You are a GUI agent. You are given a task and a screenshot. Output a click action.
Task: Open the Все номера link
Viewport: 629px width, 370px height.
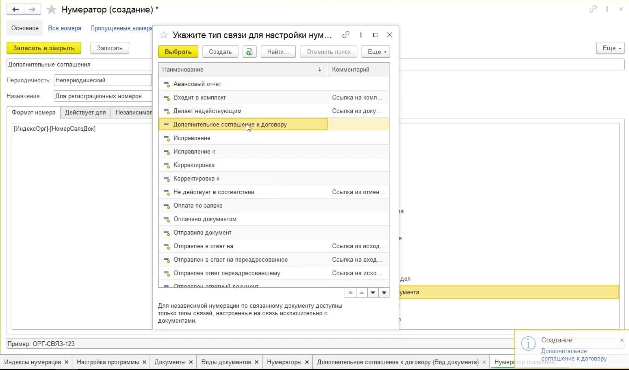coord(65,28)
